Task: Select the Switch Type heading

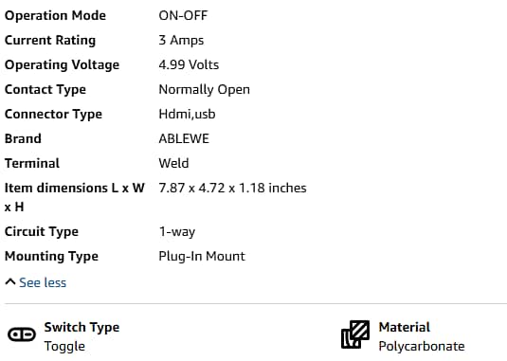Action: (x=81, y=328)
